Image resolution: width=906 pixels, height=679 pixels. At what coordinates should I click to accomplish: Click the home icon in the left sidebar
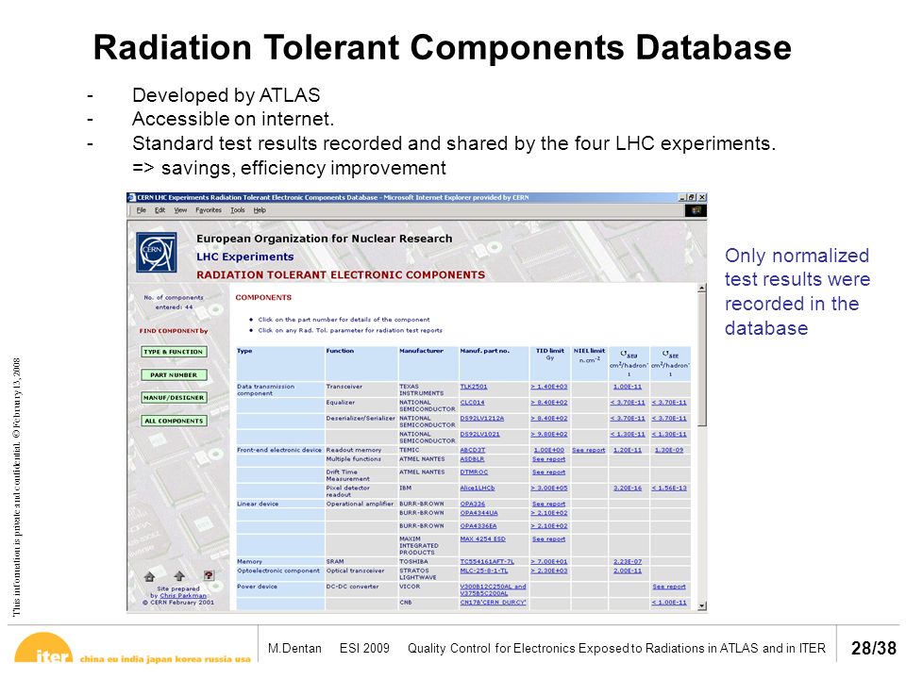(150, 576)
